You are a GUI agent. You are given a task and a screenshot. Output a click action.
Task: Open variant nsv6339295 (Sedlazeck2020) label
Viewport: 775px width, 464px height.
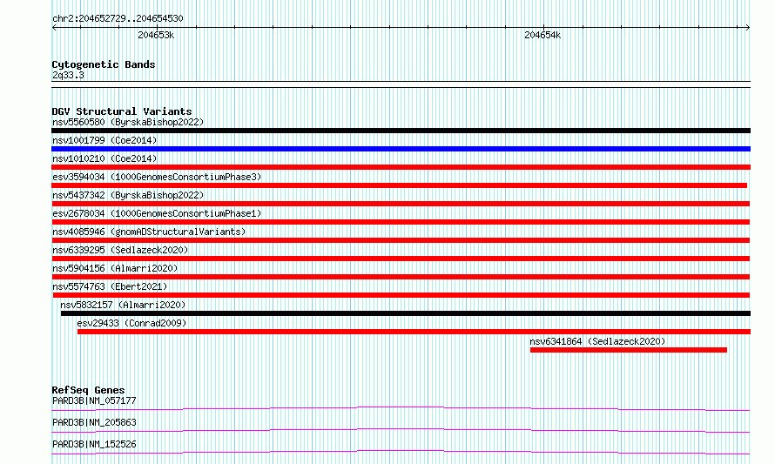click(120, 250)
